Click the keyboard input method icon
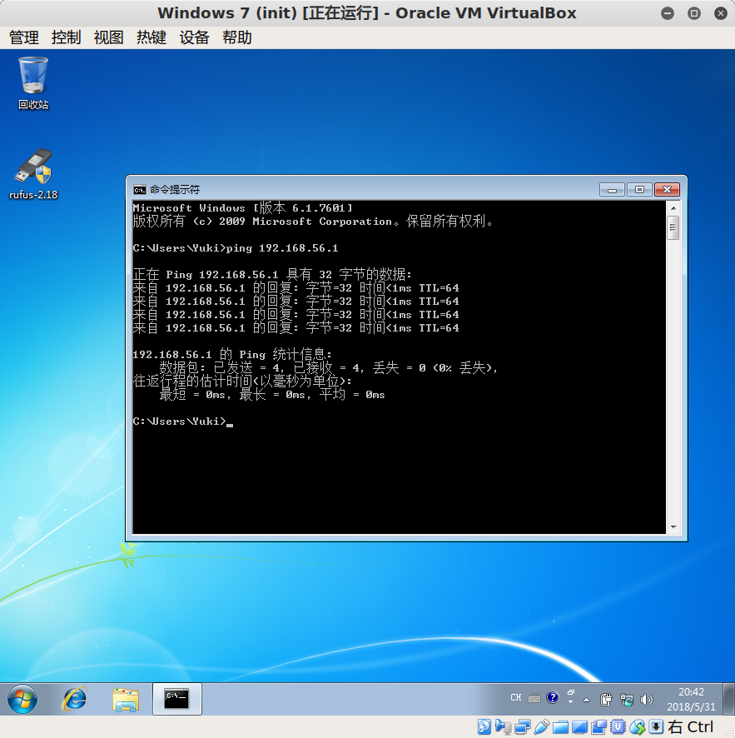The height and width of the screenshot is (738, 735). point(534,698)
